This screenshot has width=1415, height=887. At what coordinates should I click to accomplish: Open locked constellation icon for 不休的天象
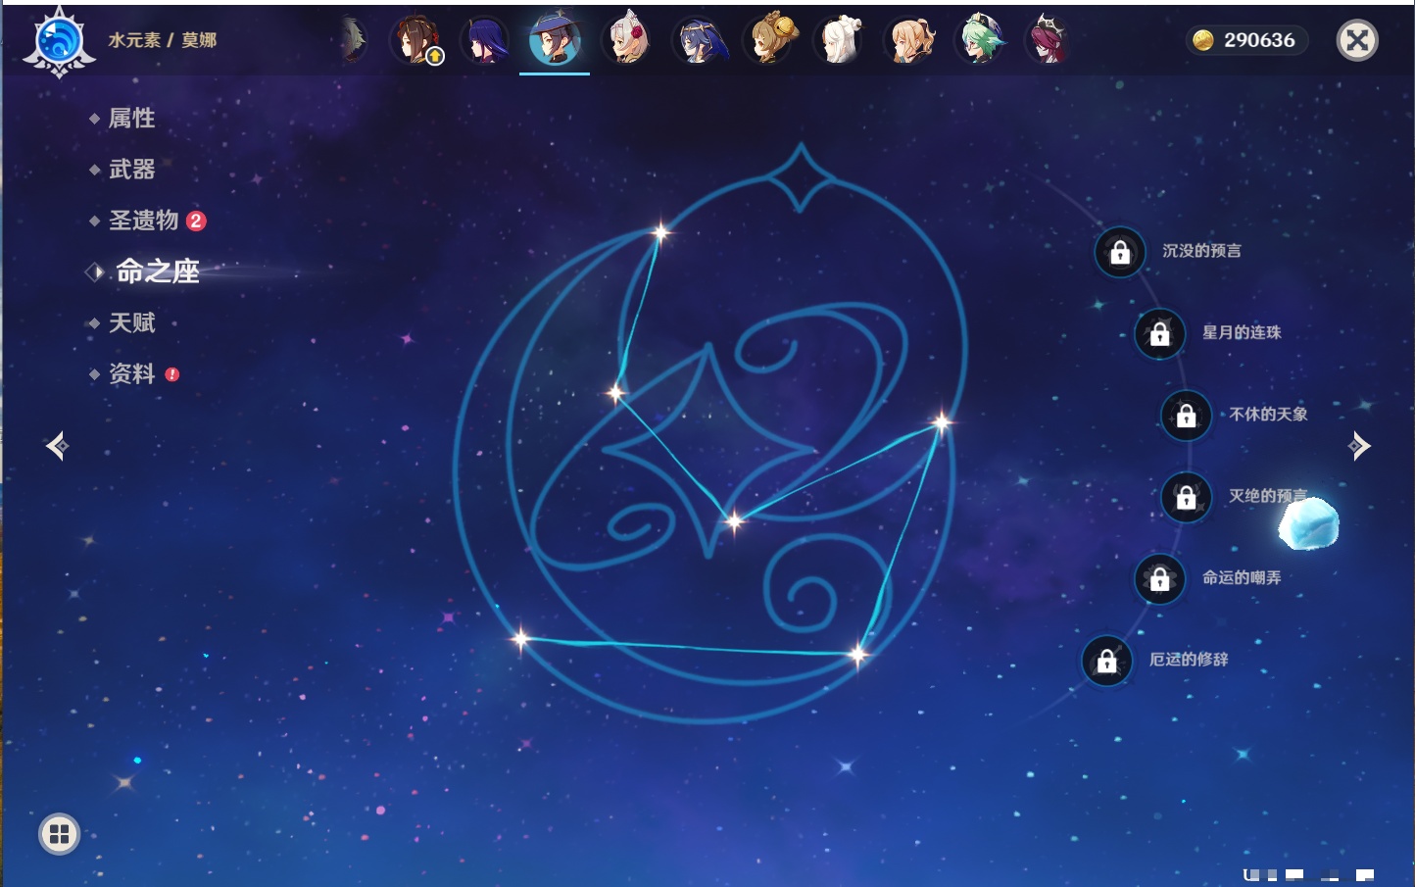point(1187,416)
